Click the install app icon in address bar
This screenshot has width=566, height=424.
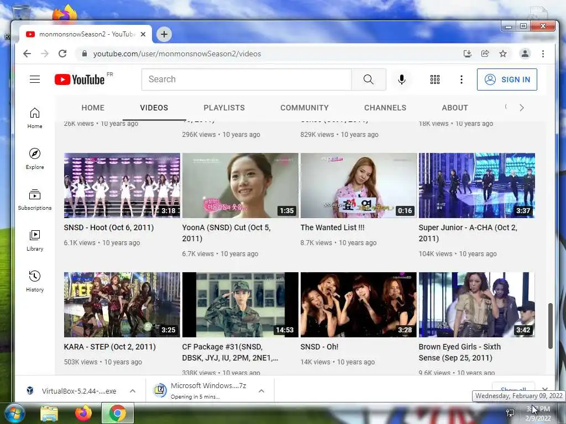pyautogui.click(x=468, y=54)
